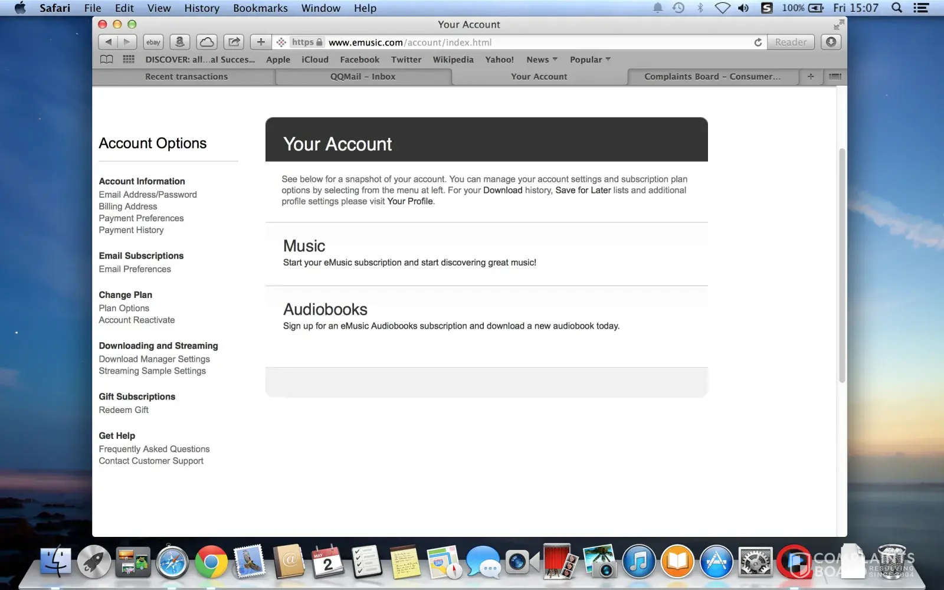Switch to the QQMail – Inbox tab
Image resolution: width=944 pixels, height=590 pixels.
click(363, 77)
